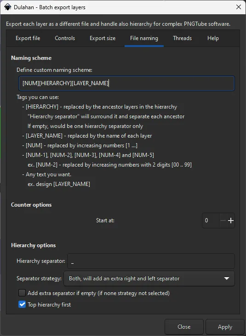Click the '[NUM] - replaced by increasing numbers' line
The height and width of the screenshot is (336, 246).
click(80, 145)
